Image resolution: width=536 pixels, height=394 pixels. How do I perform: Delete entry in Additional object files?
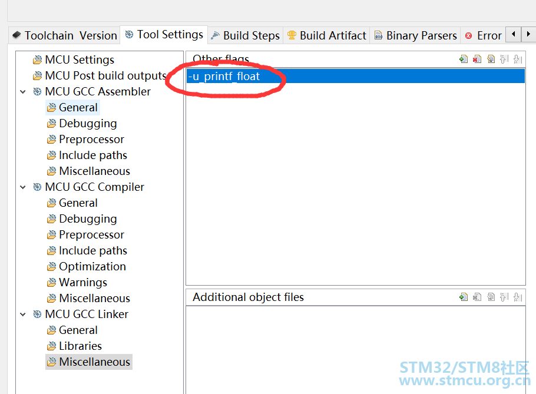(x=477, y=297)
